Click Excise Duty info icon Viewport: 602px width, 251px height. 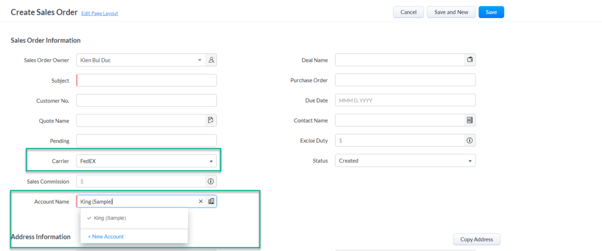coord(470,141)
